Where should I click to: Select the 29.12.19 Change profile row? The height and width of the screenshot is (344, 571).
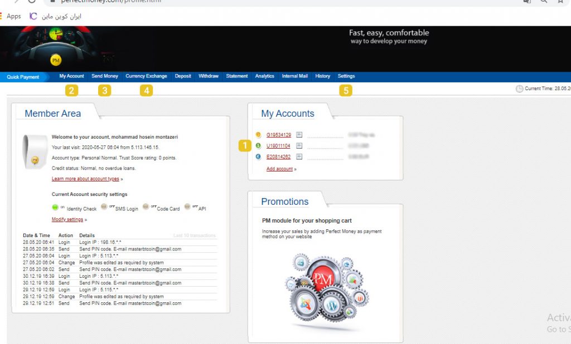pyautogui.click(x=120, y=297)
